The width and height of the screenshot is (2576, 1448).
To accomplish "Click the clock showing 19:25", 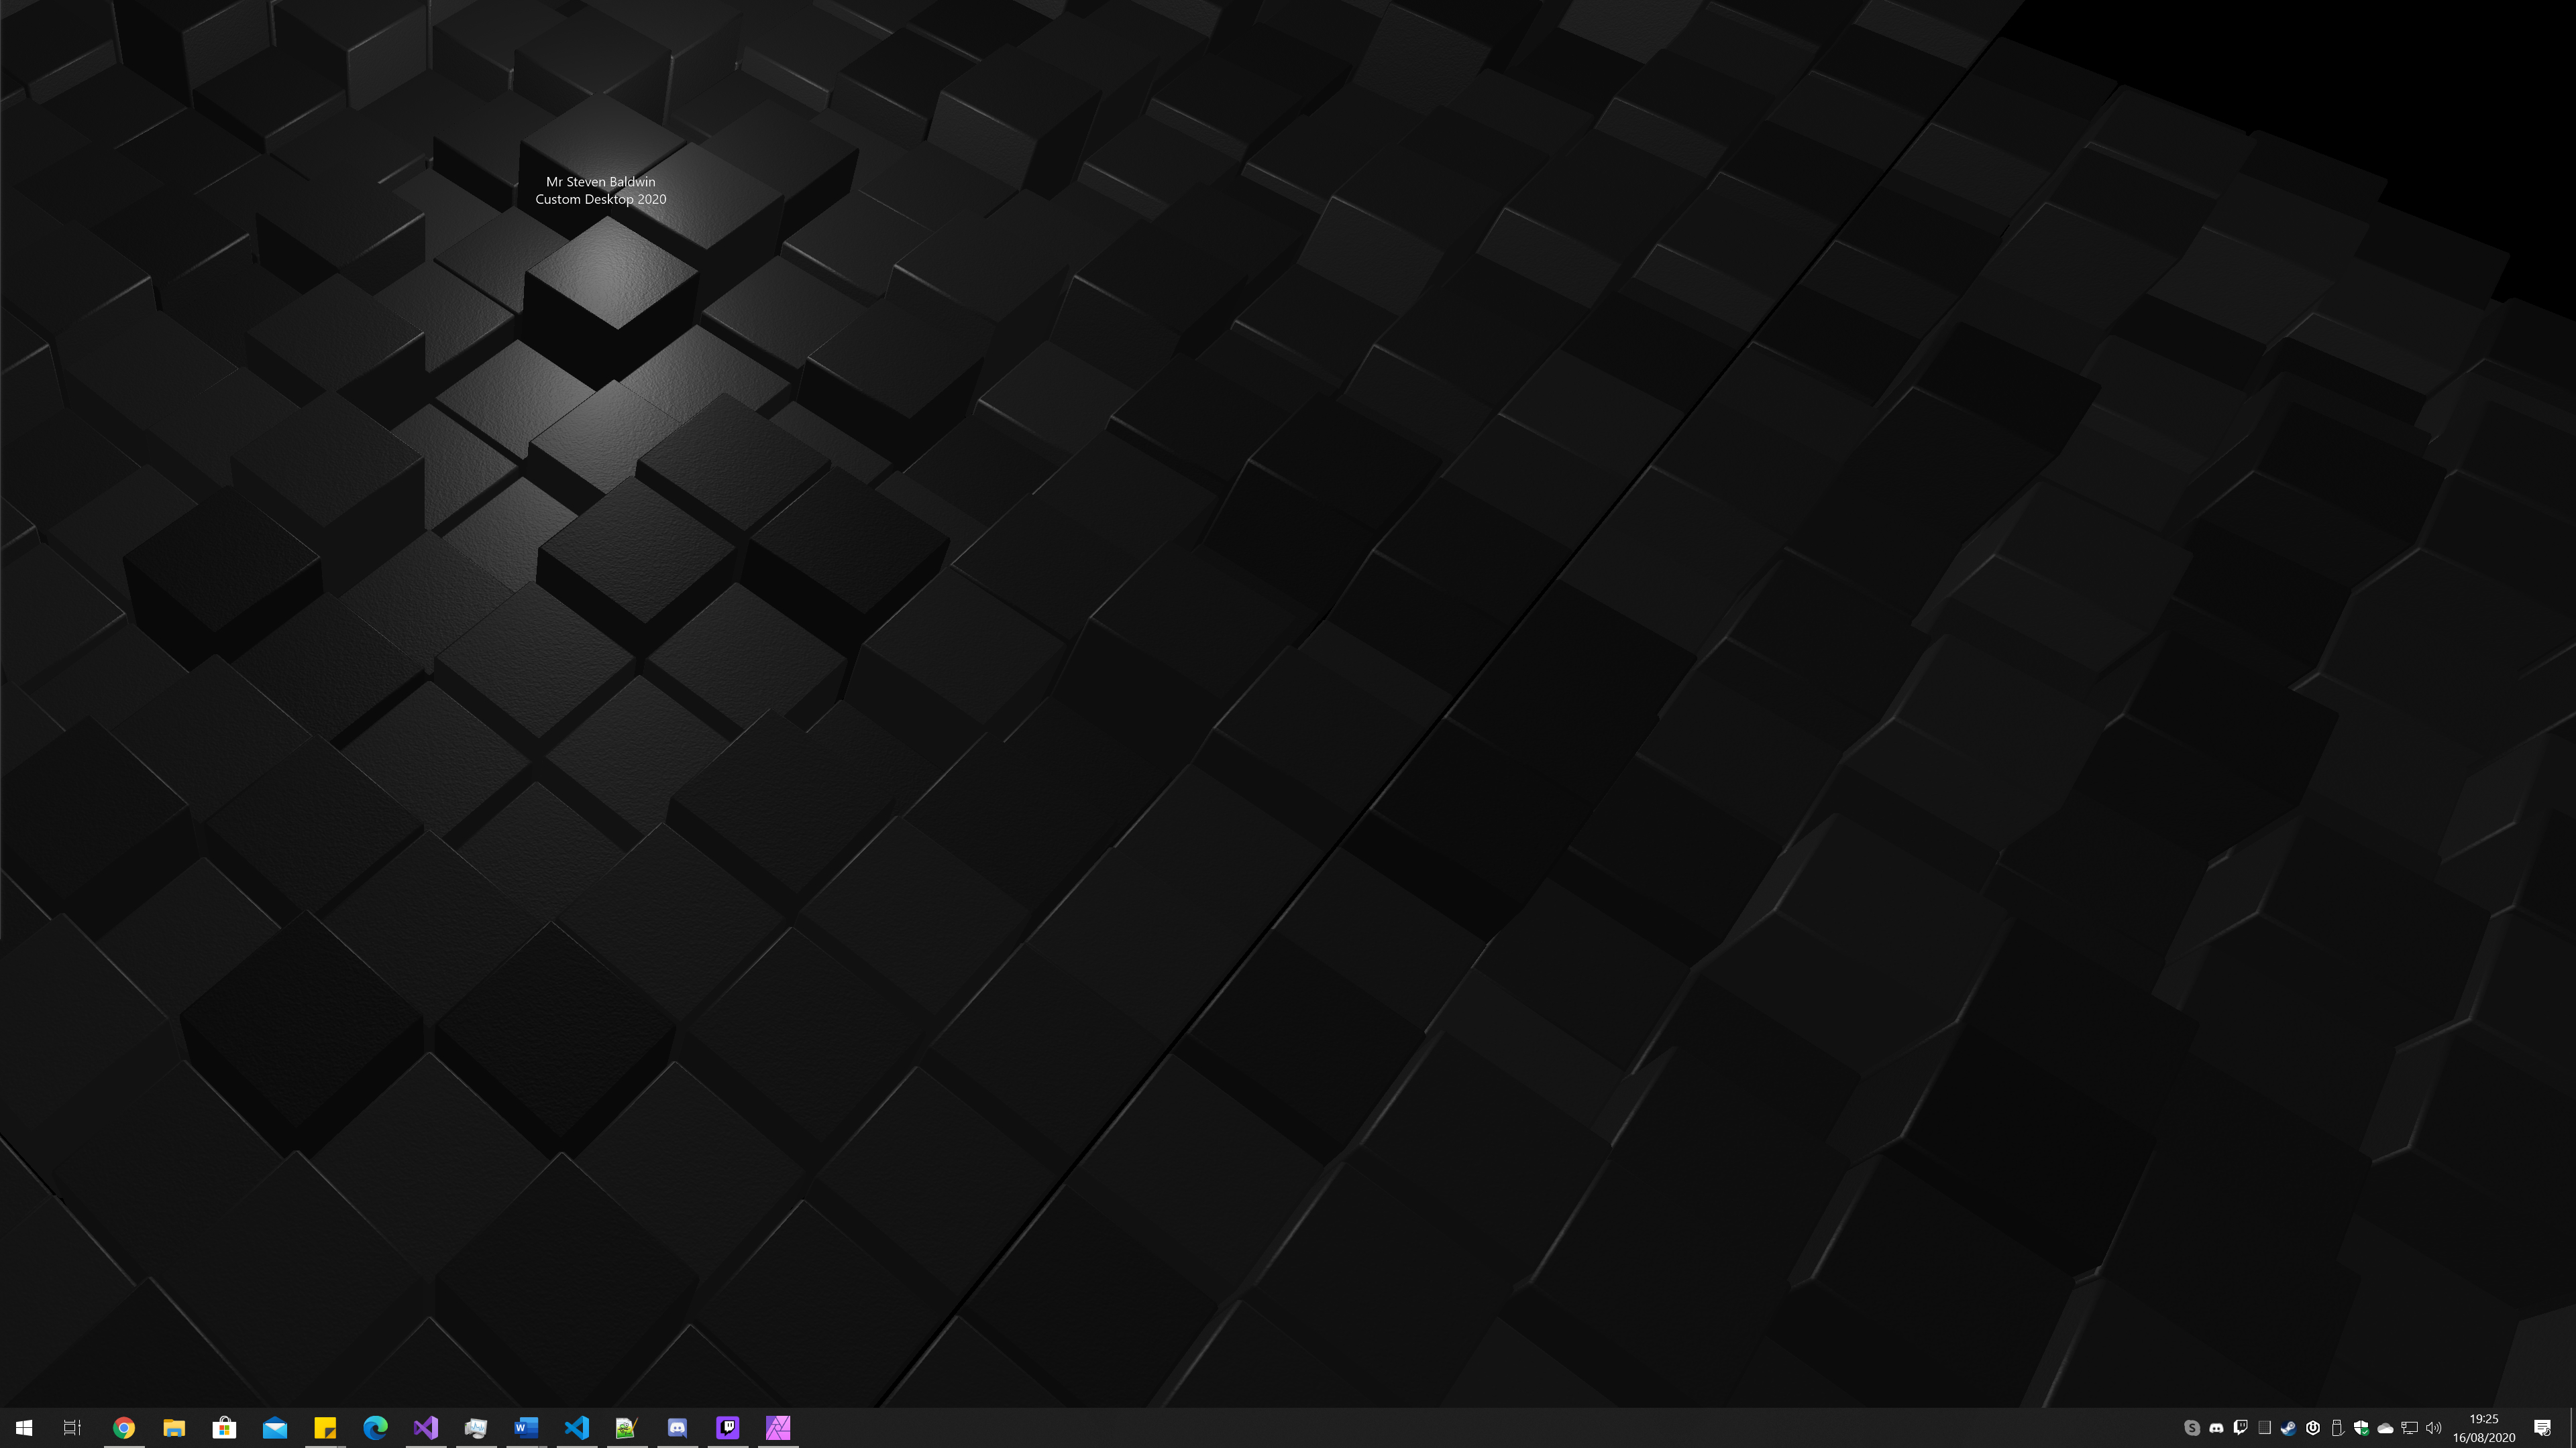I will [2483, 1427].
